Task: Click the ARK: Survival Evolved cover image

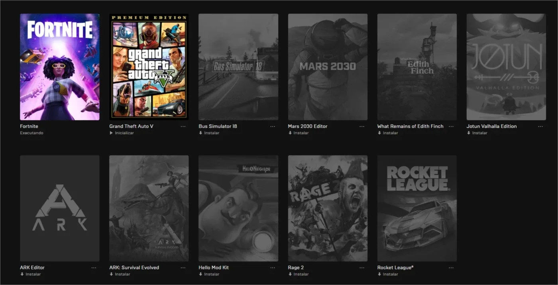Action: pos(149,208)
